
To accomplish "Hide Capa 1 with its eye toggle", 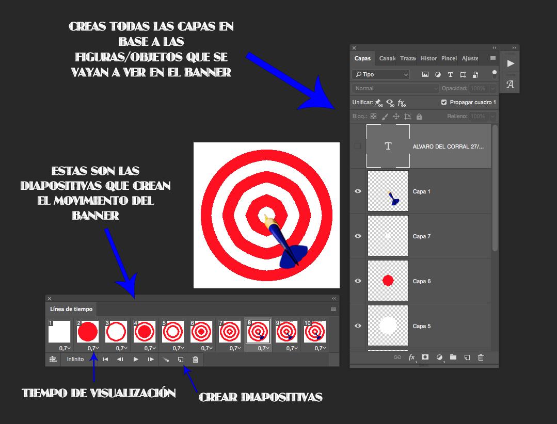I will (x=358, y=191).
